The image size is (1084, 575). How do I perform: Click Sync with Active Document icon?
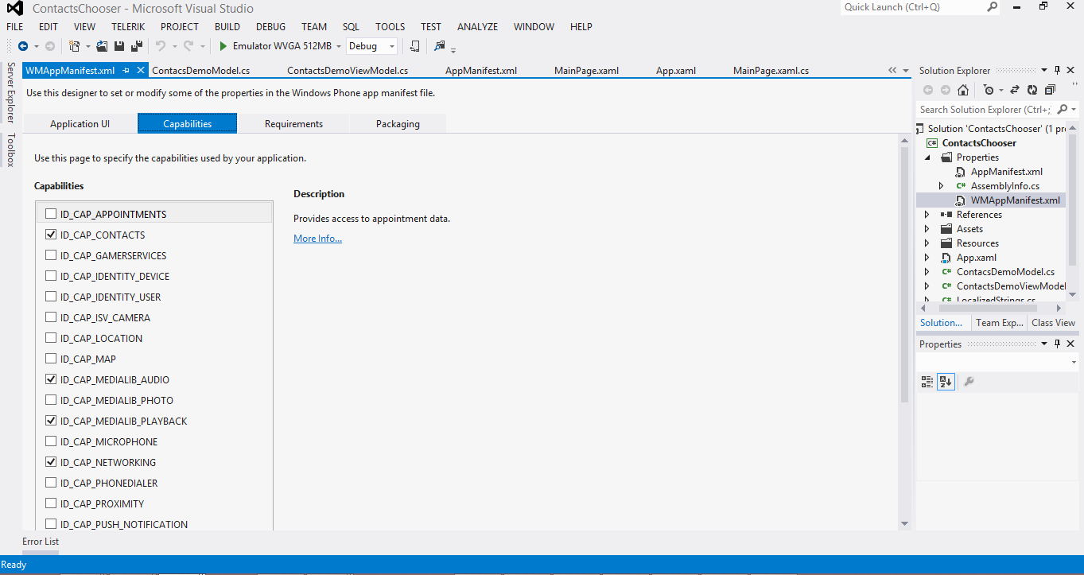[x=1016, y=90]
